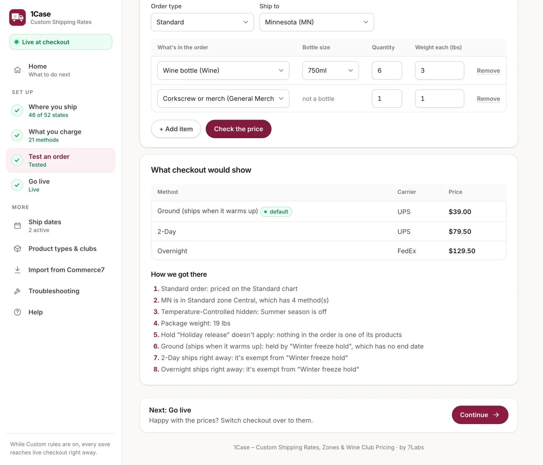Click the Product types box icon
Screen dimensions: 543x465
17,249
